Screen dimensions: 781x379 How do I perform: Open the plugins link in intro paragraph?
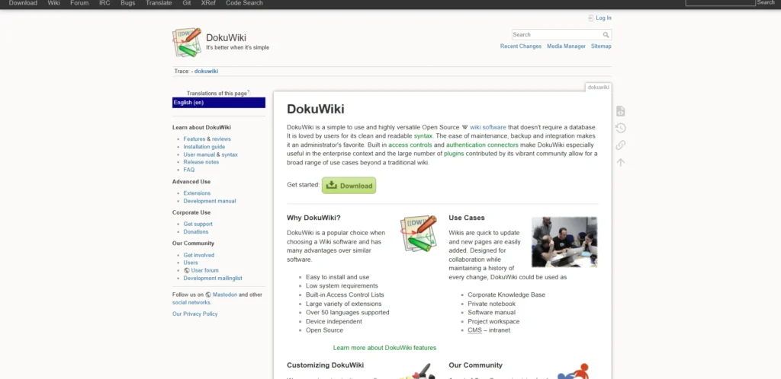[x=454, y=154]
